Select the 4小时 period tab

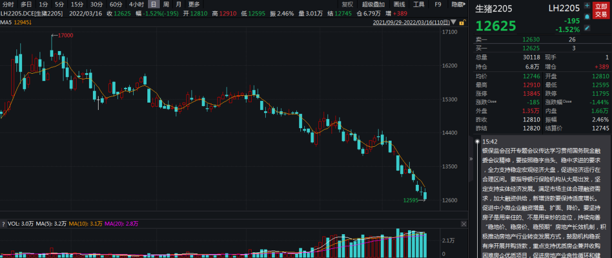click(x=136, y=5)
